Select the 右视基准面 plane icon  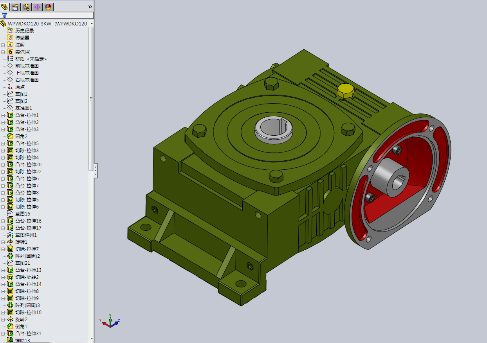10,80
